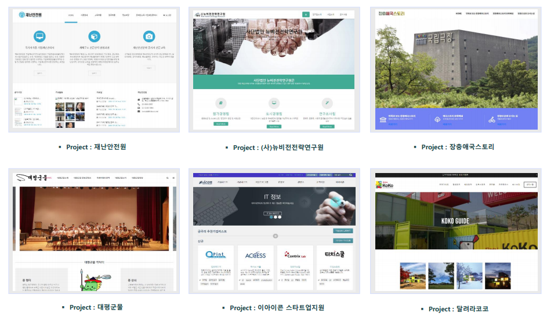Open the 터치스쿨 company card
The image size is (547, 320).
[x=335, y=267]
